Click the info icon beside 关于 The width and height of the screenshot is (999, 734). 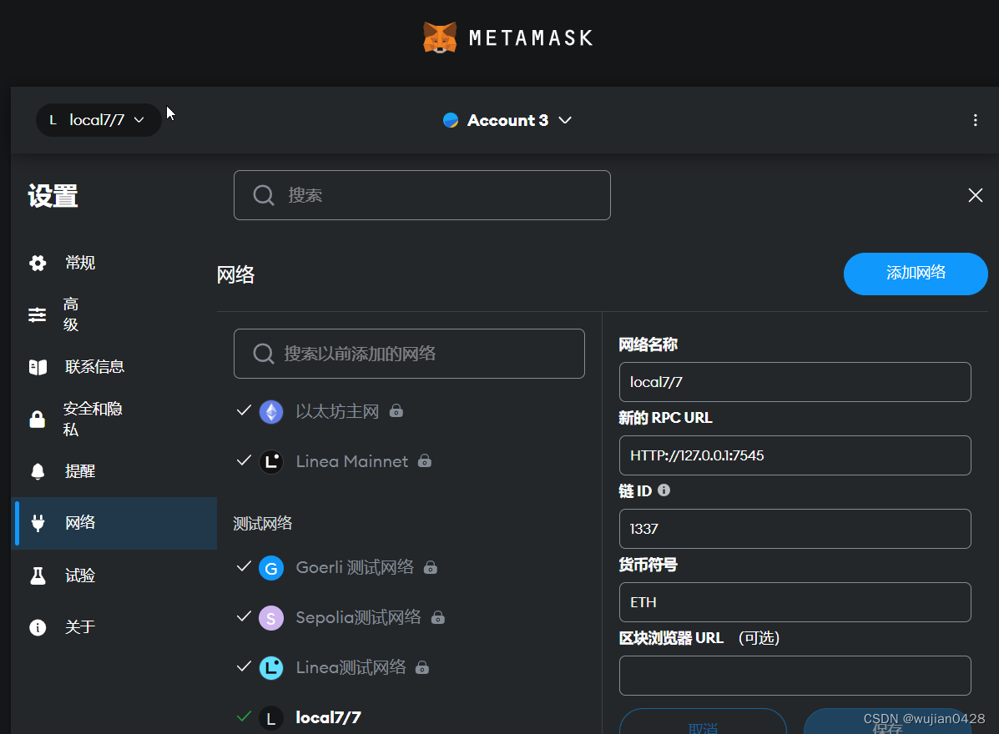(38, 628)
